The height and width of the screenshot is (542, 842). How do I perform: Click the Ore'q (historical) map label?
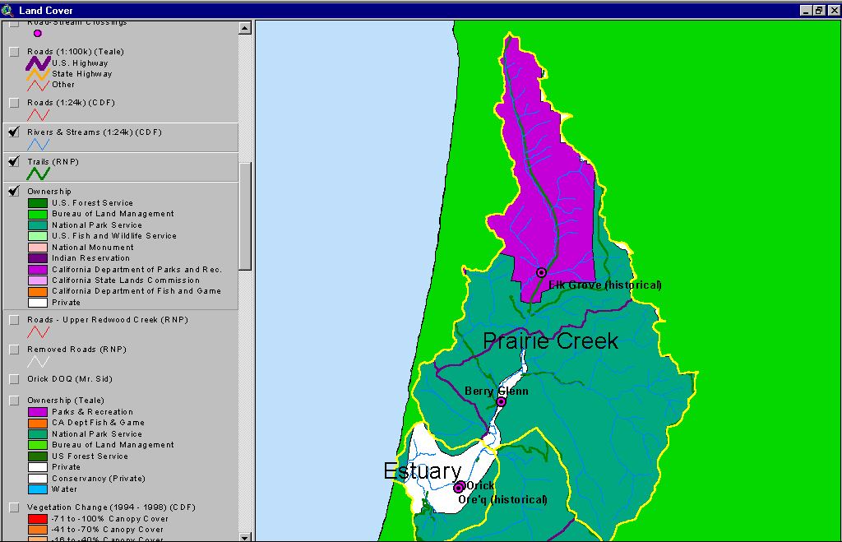point(502,500)
